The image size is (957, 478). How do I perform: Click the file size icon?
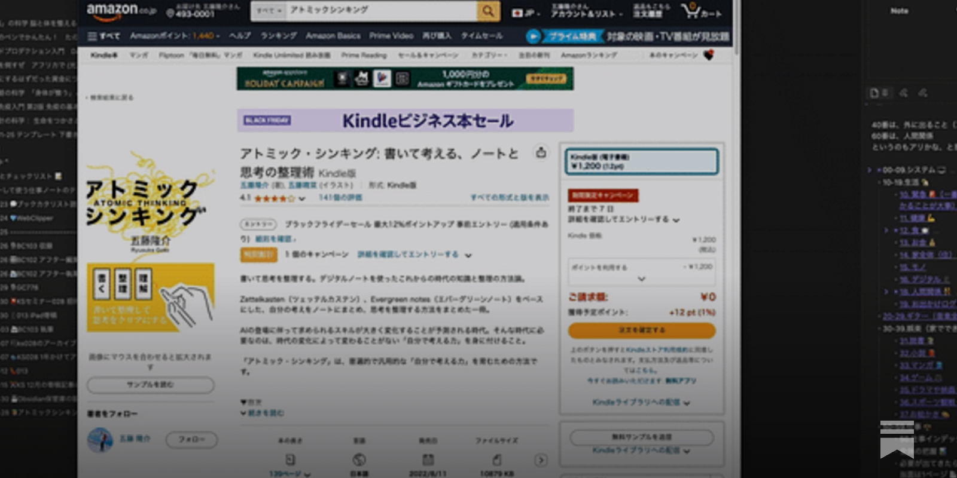(496, 459)
